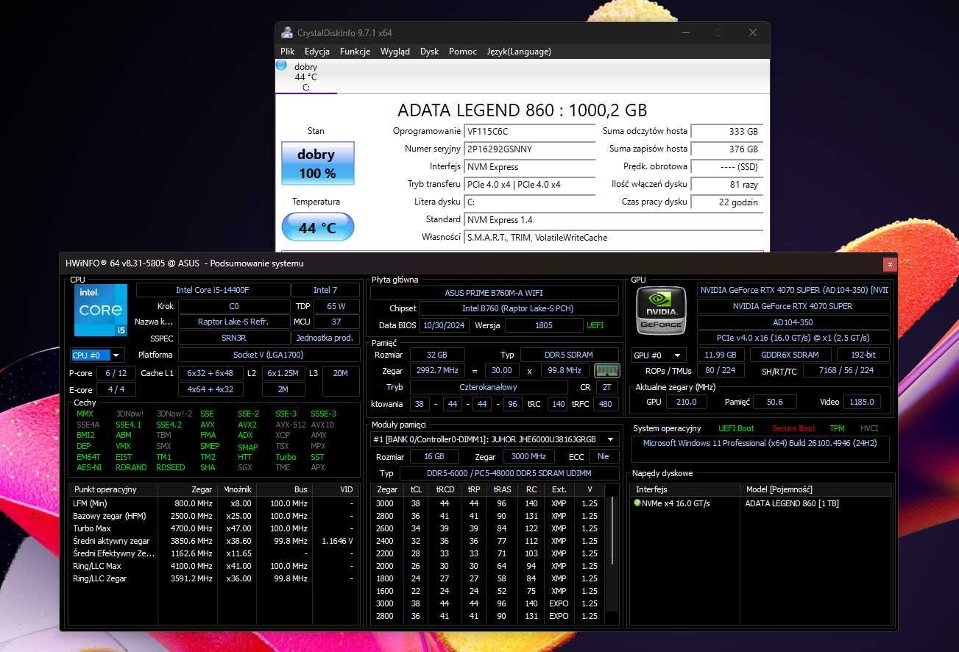Click the 'Bazowy zegar (HFM)' row
Viewport: 959px width, 652px height.
tap(213, 516)
